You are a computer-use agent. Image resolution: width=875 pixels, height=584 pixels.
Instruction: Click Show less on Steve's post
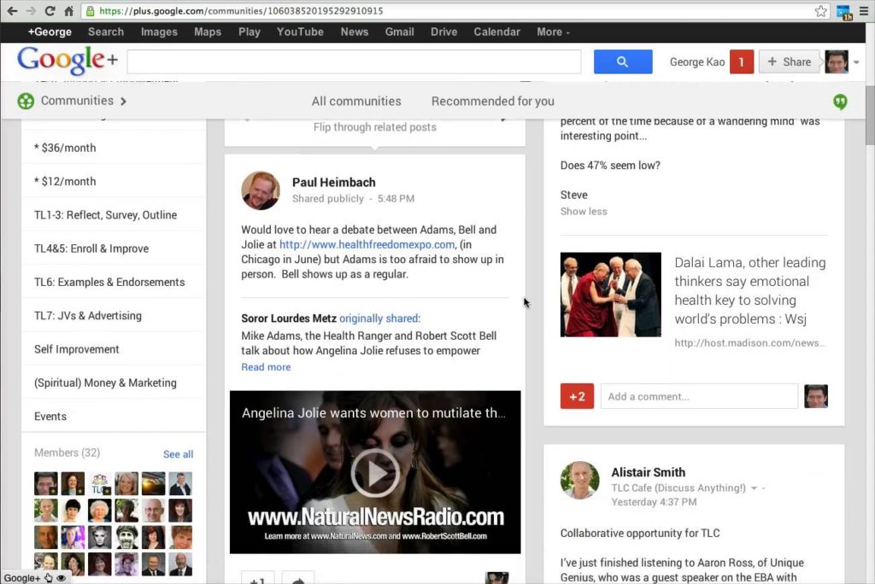584,212
